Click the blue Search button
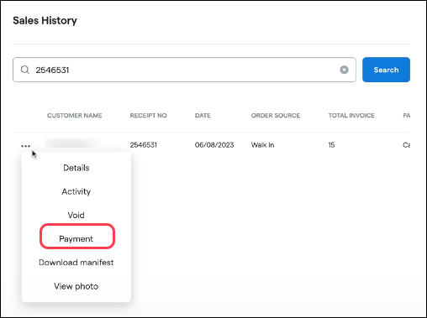This screenshot has width=427, height=318. point(386,70)
